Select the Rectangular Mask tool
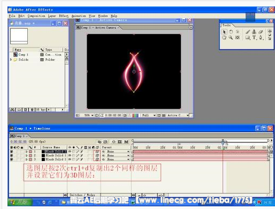The width and height of the screenshot is (275, 209). (248, 37)
